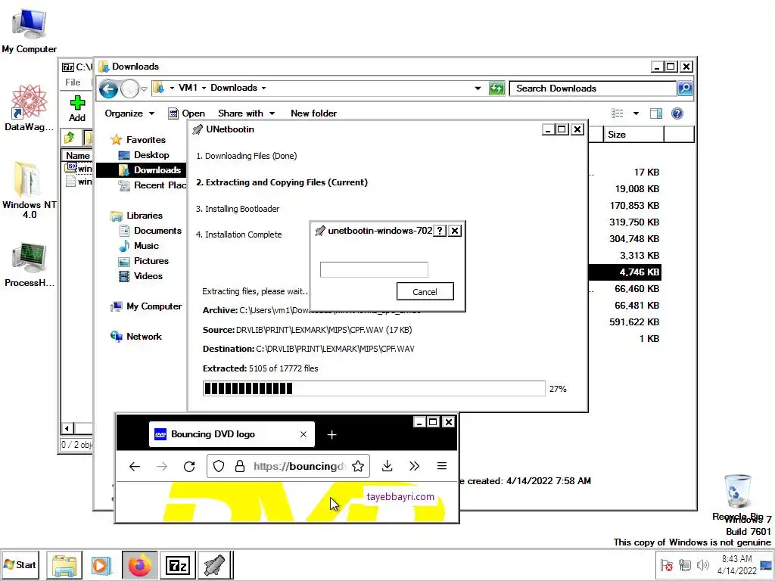Viewport: 775px width, 581px height.
Task: Open the Firefox downloads arrow icon
Action: (x=387, y=466)
